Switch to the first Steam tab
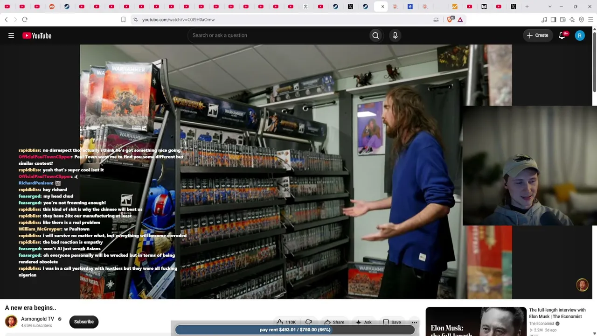This screenshot has height=336, width=597. pos(67,7)
